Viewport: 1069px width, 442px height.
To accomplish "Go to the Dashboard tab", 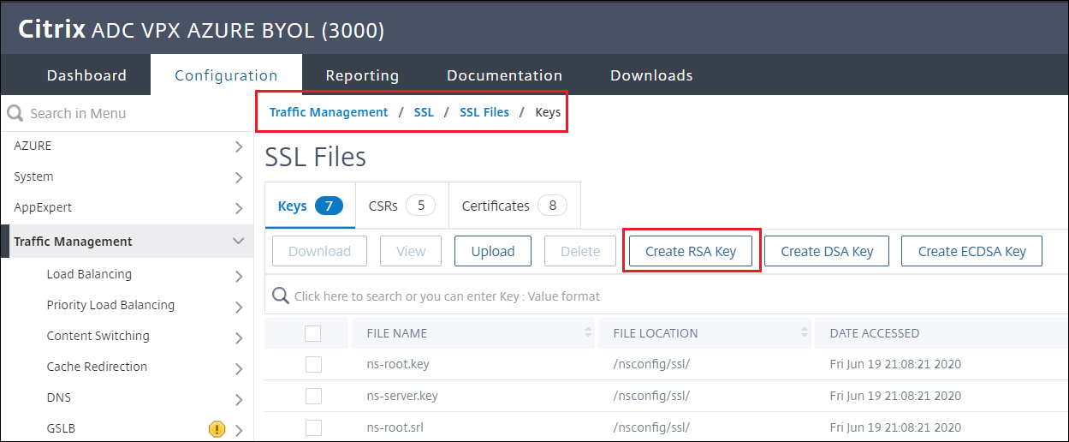I will [x=86, y=75].
